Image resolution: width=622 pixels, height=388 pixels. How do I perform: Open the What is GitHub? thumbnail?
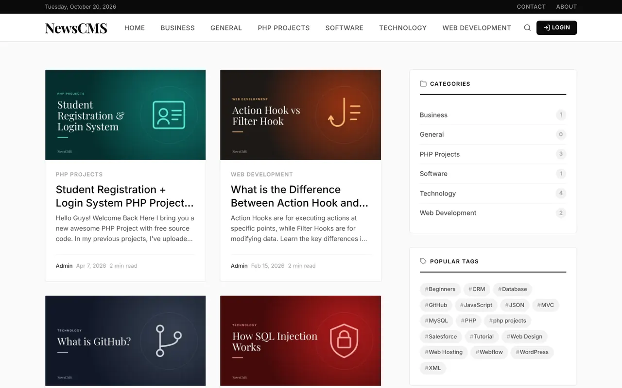tap(125, 340)
